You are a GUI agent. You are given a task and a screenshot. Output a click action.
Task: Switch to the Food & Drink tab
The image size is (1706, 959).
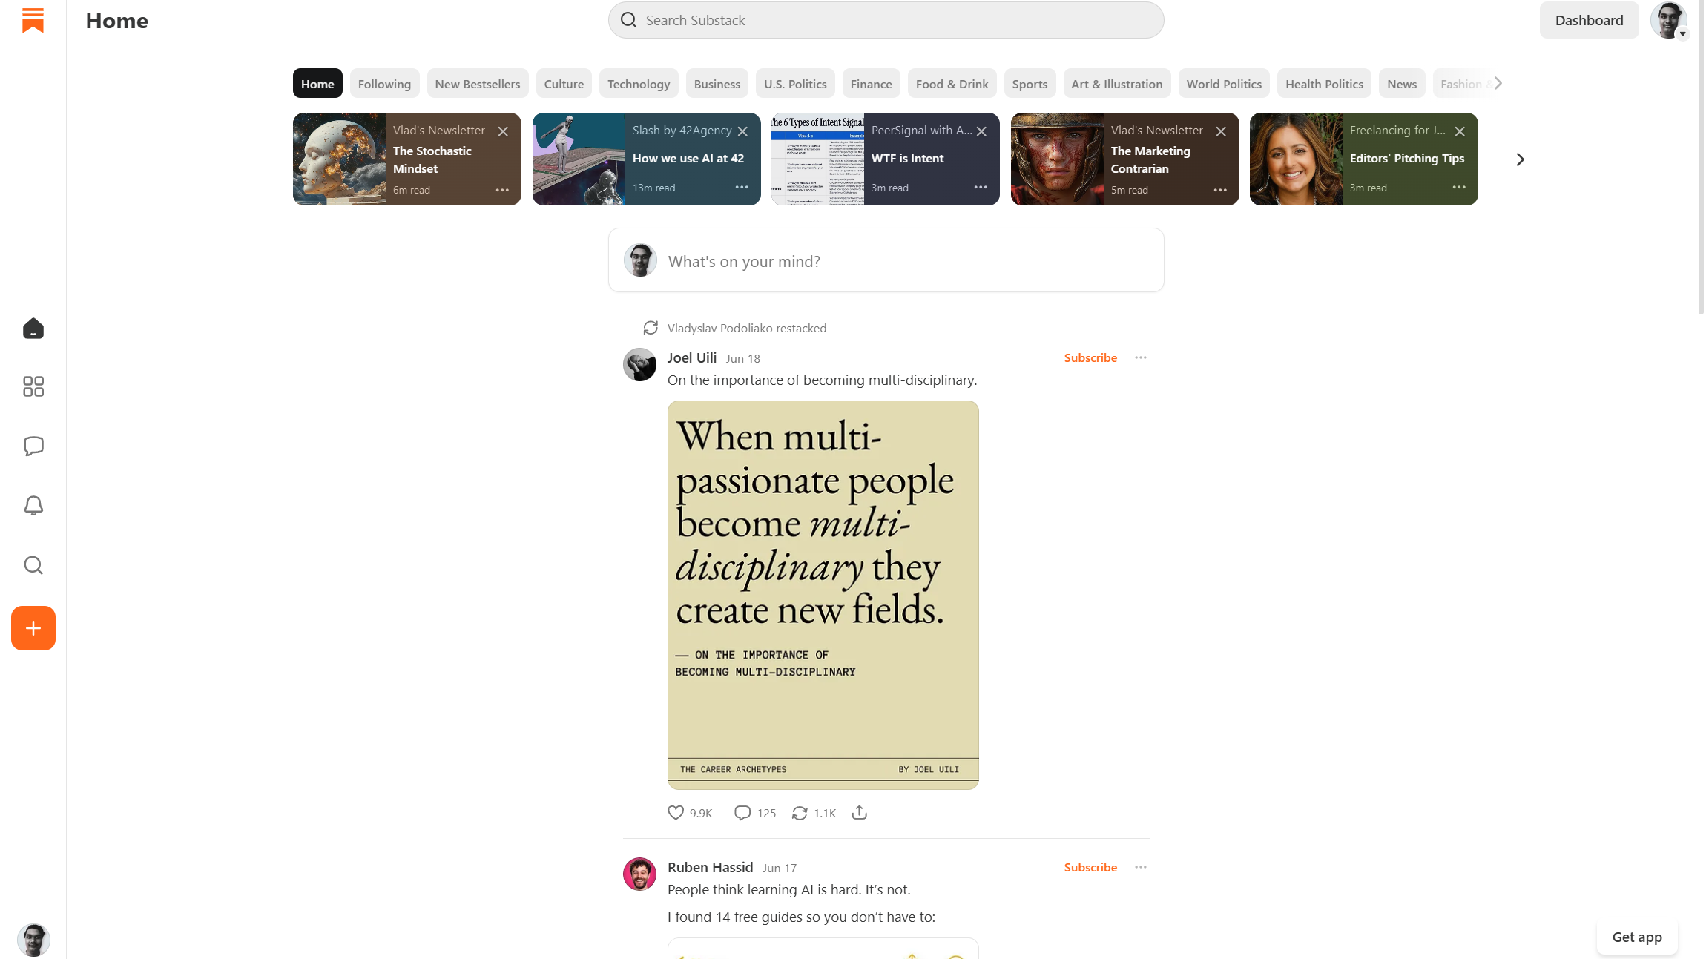point(952,84)
